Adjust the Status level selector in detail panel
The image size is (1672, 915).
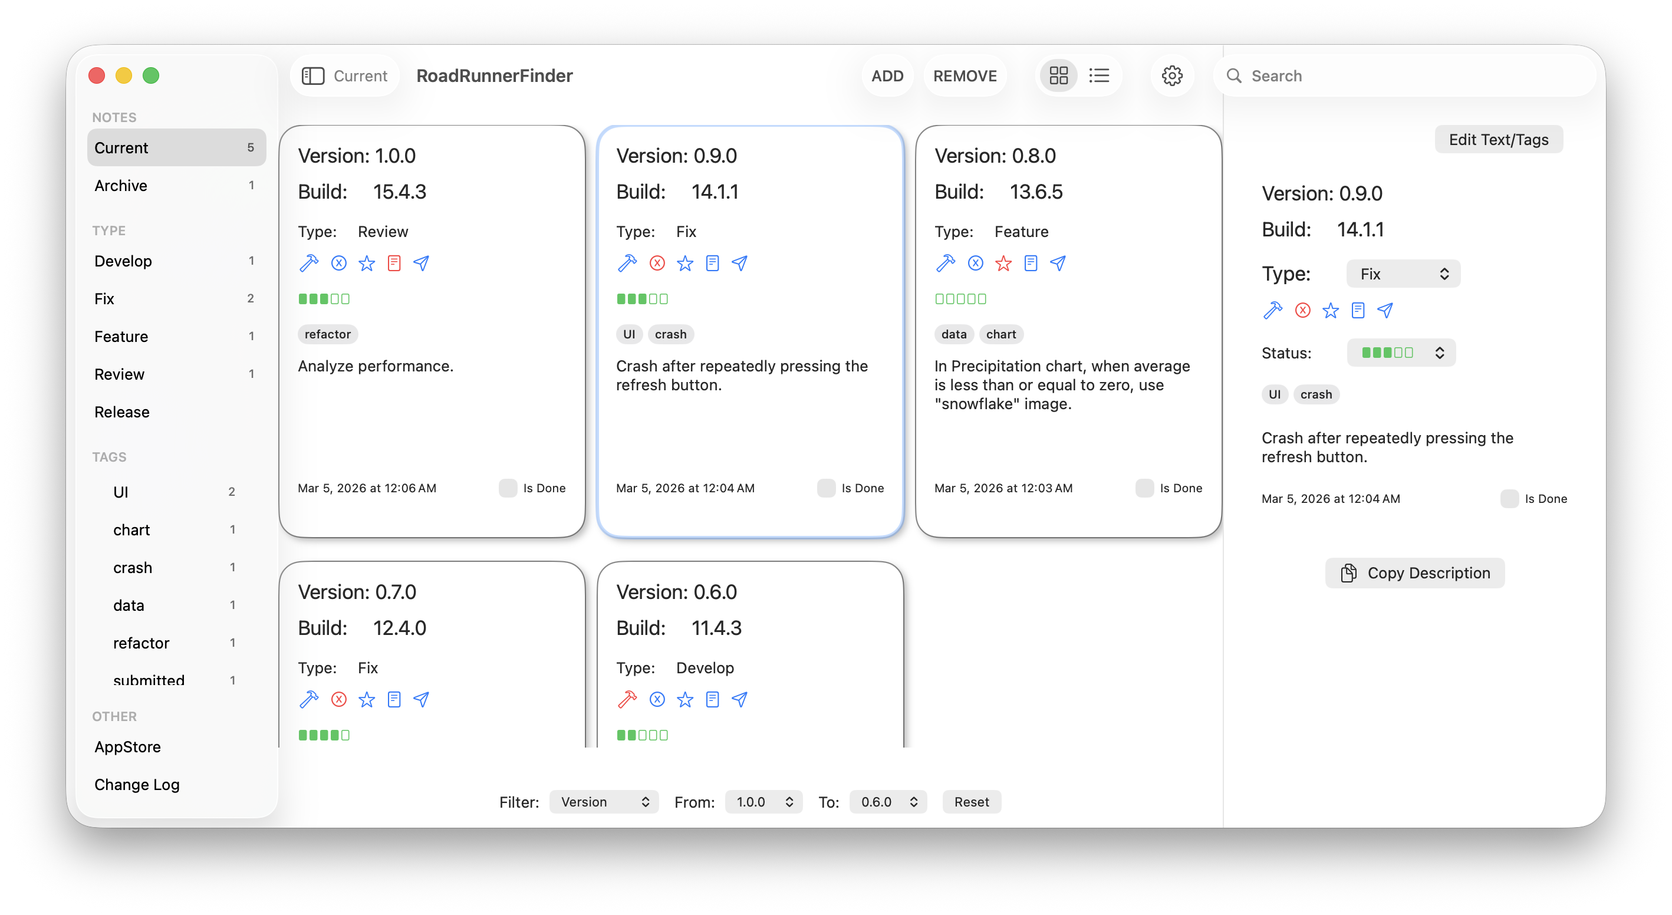(x=1401, y=353)
